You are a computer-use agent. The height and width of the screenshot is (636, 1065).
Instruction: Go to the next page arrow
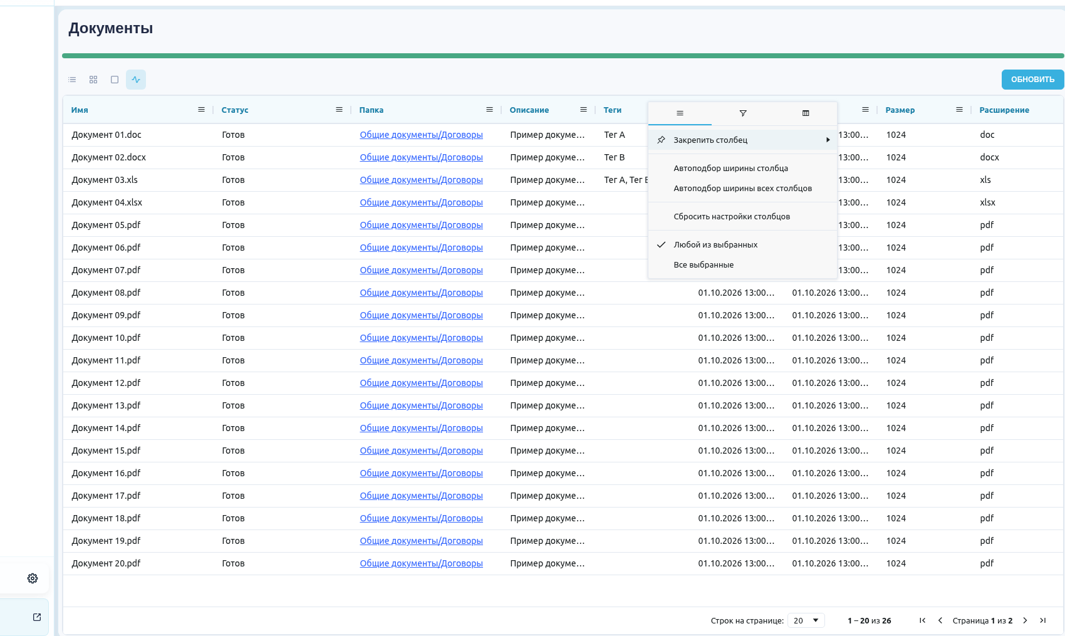(x=1025, y=620)
